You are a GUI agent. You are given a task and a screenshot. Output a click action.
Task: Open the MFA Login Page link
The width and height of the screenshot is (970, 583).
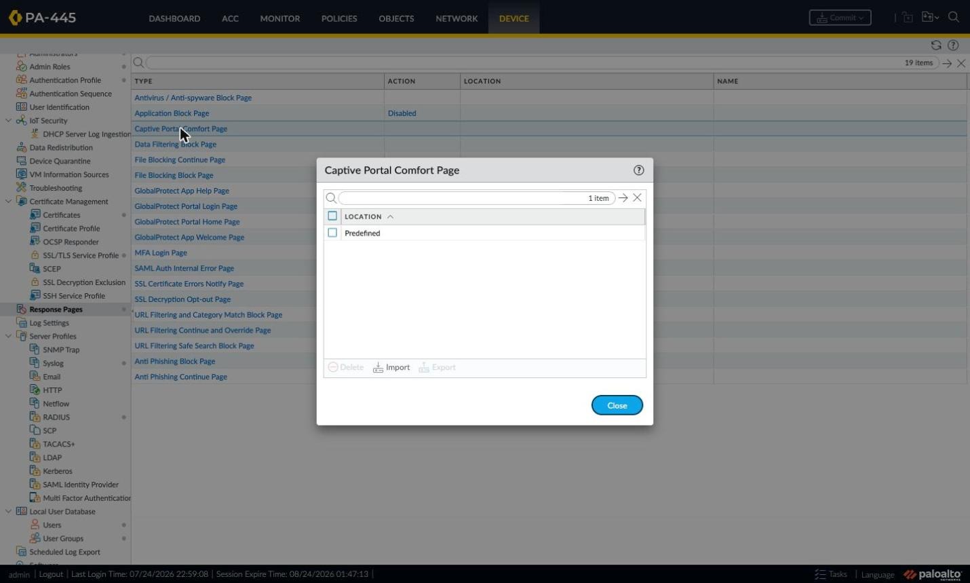(x=161, y=253)
